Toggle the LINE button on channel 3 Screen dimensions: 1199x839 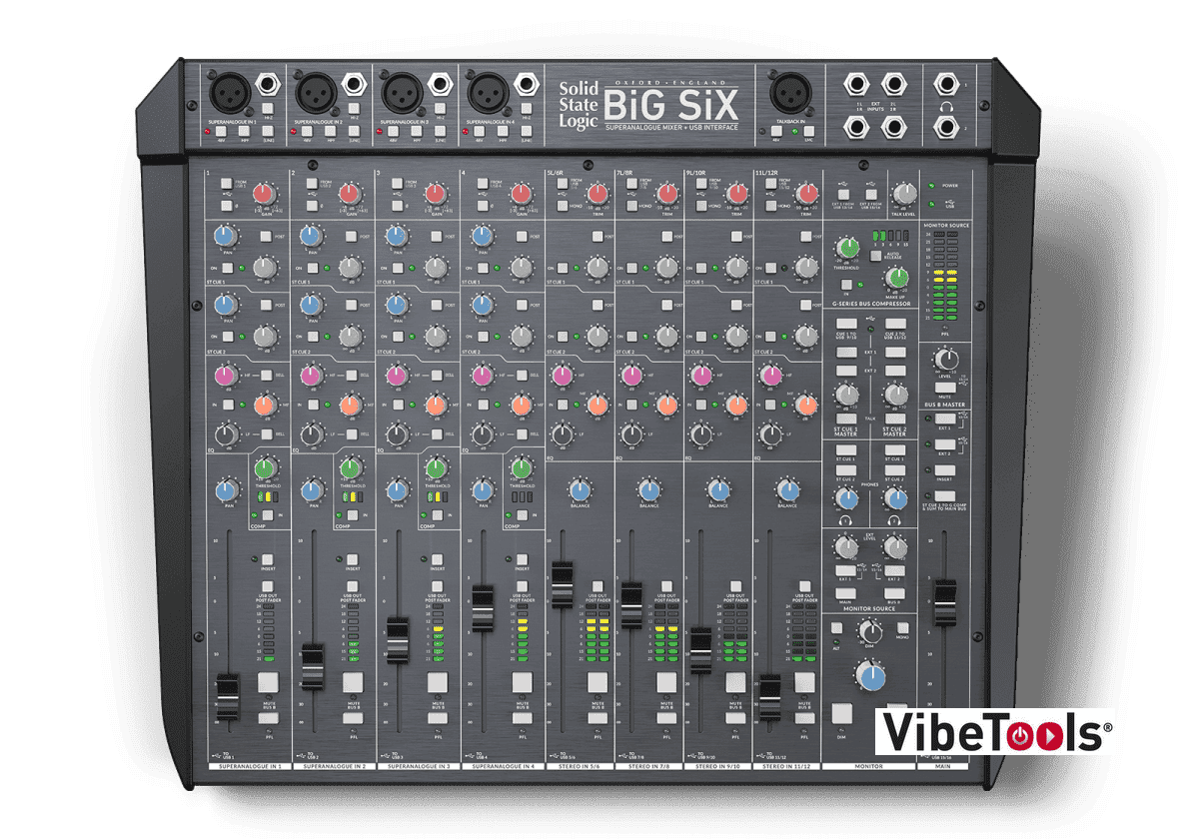[441, 131]
